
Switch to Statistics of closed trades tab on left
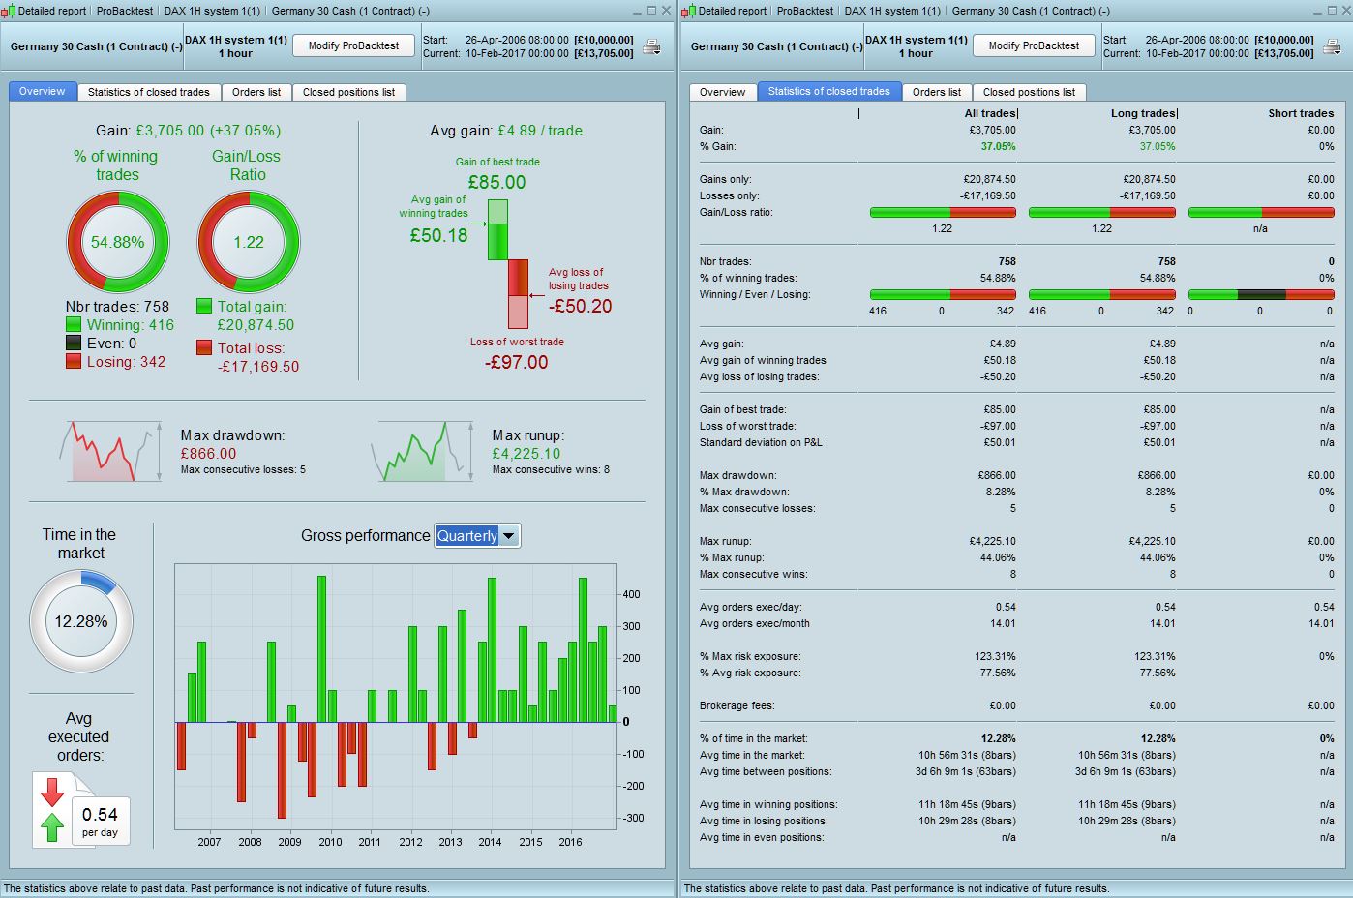coord(148,92)
